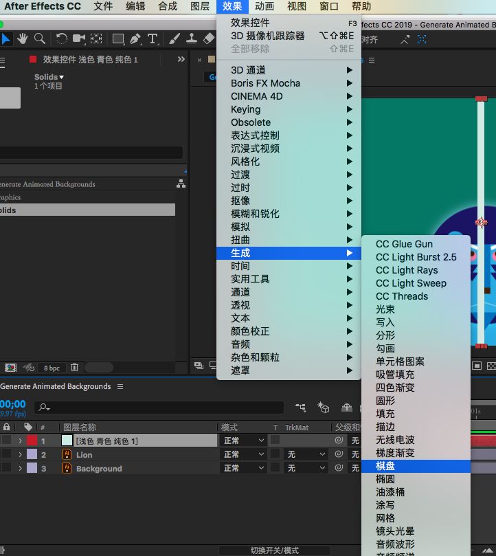Viewport: 496px width, 556px height.
Task: Click red label color swatch of layer 1
Action: (x=32, y=441)
